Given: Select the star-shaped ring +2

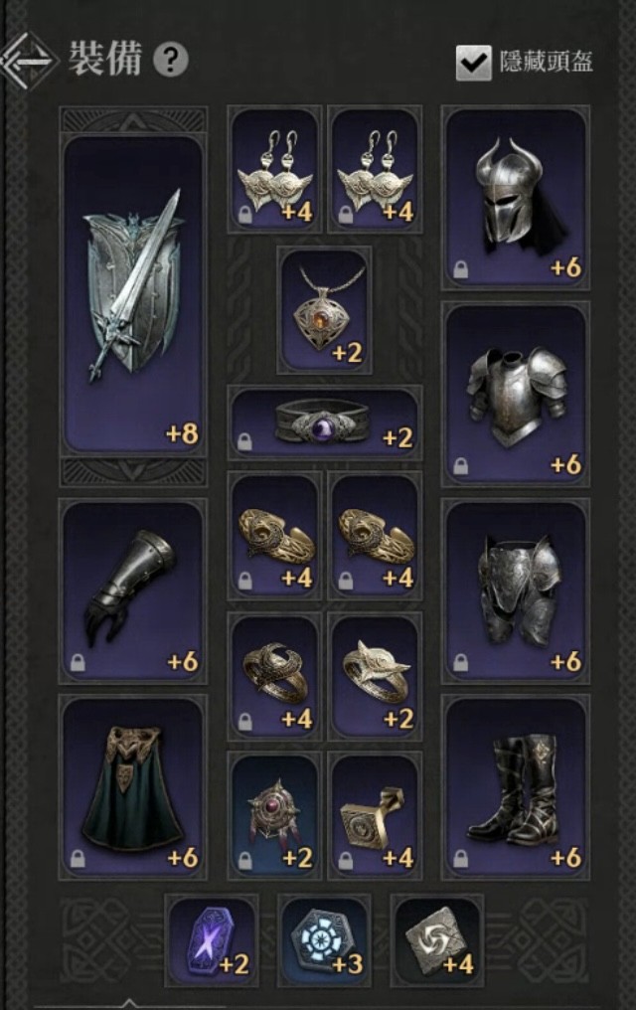Looking at the screenshot, I should [x=376, y=676].
